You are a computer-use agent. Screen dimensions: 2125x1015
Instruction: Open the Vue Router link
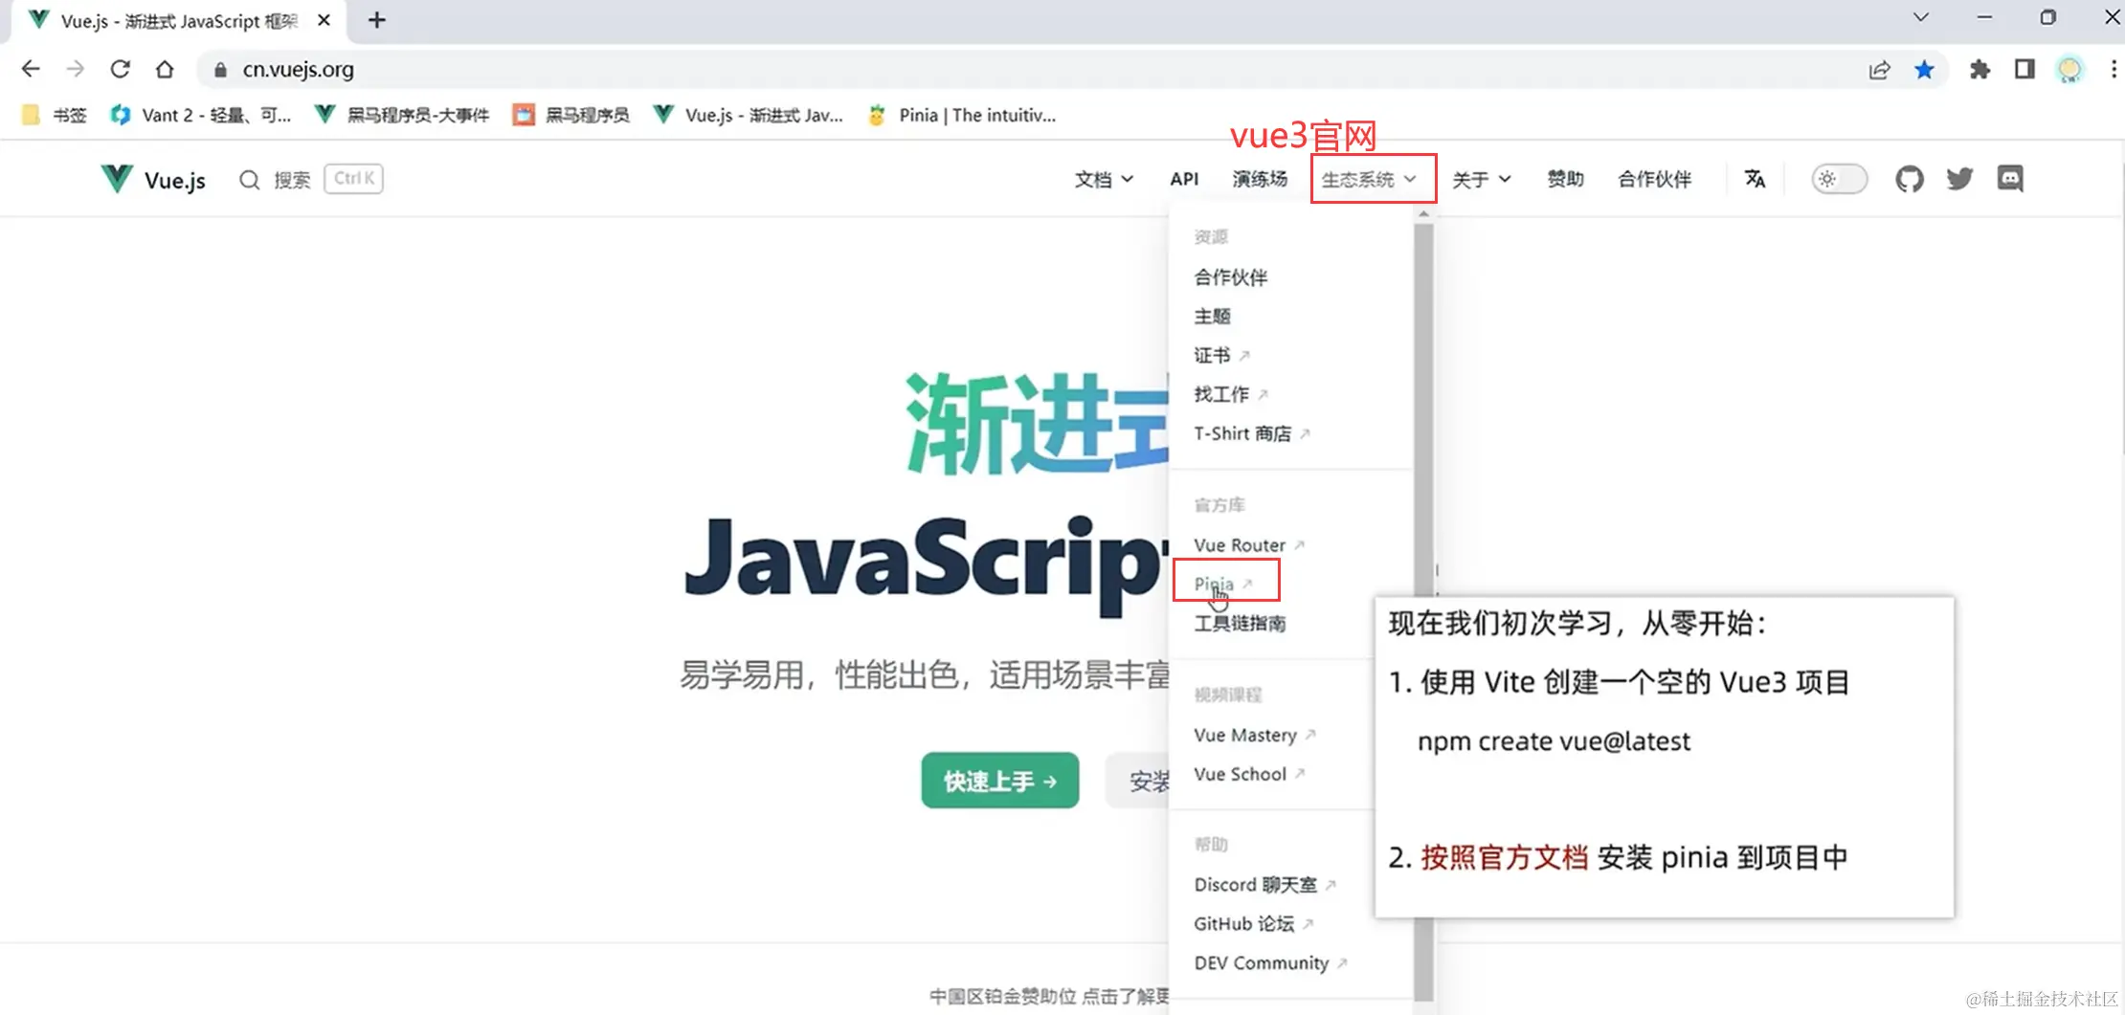1249,544
